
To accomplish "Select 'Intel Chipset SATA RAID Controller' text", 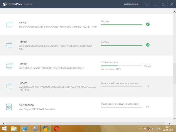I will [37, 109].
